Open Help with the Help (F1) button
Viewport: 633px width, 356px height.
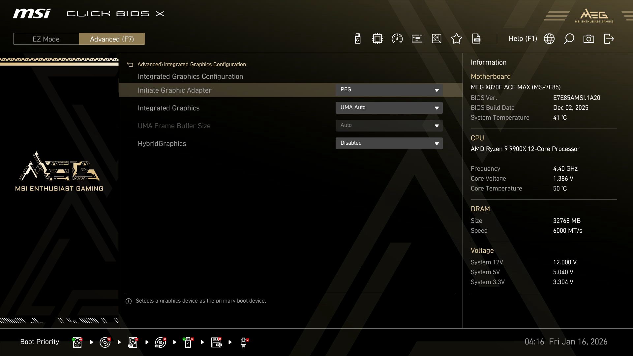pyautogui.click(x=523, y=39)
